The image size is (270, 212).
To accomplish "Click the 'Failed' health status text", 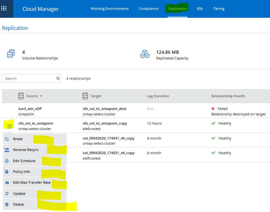I will pyautogui.click(x=222, y=109).
